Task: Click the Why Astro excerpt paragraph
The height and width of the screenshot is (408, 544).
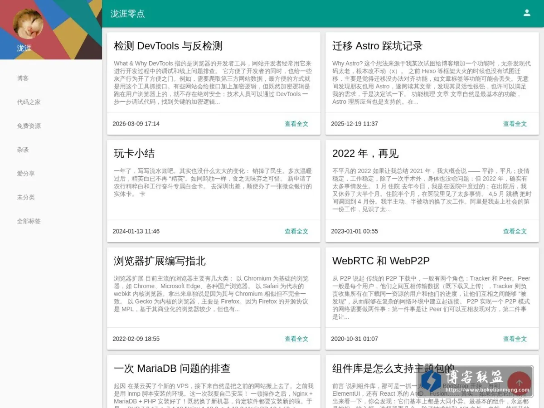Action: [432, 83]
